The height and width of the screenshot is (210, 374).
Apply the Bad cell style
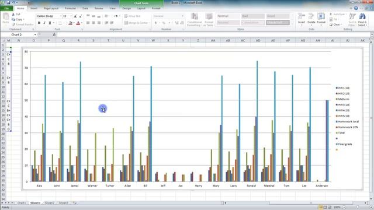[x=253, y=16]
